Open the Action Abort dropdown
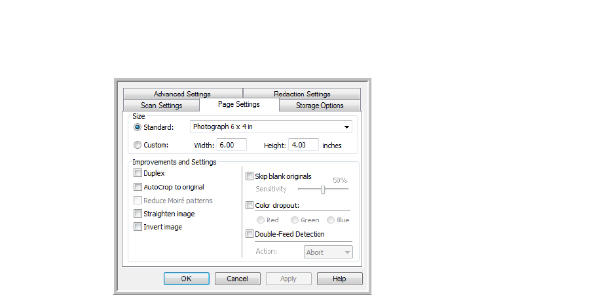 [x=328, y=252]
